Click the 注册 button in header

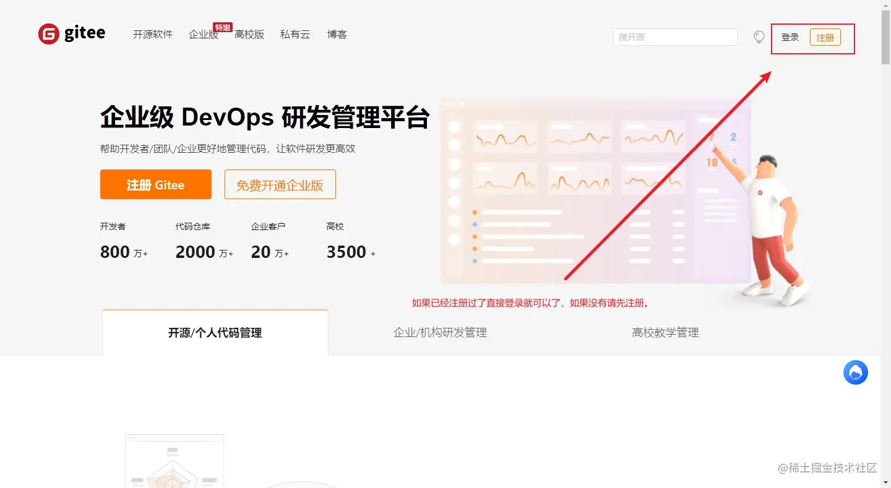click(825, 38)
